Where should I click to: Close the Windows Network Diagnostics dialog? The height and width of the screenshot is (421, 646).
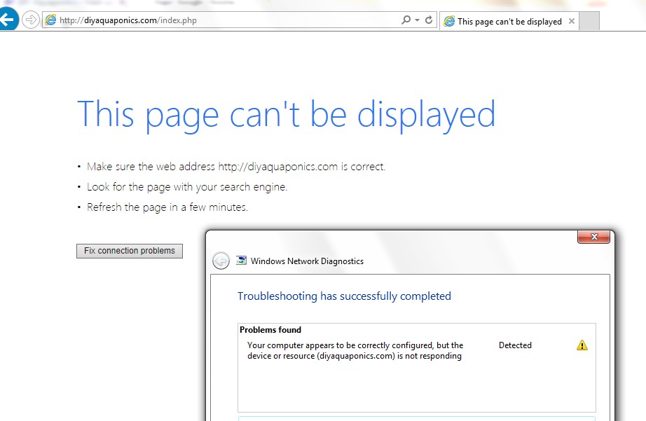point(593,237)
